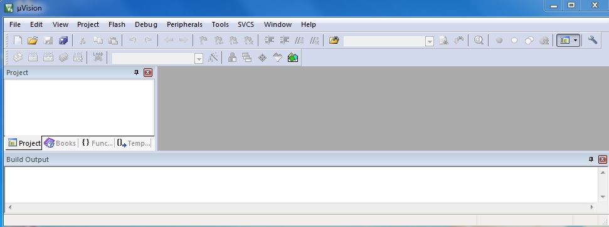The width and height of the screenshot is (609, 227).
Task: Click inside the Find text input field
Action: click(384, 41)
